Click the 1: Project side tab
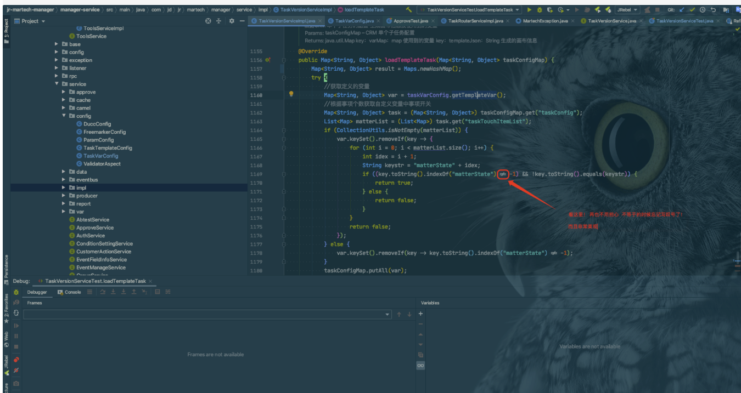This screenshot has width=741, height=393. click(7, 31)
